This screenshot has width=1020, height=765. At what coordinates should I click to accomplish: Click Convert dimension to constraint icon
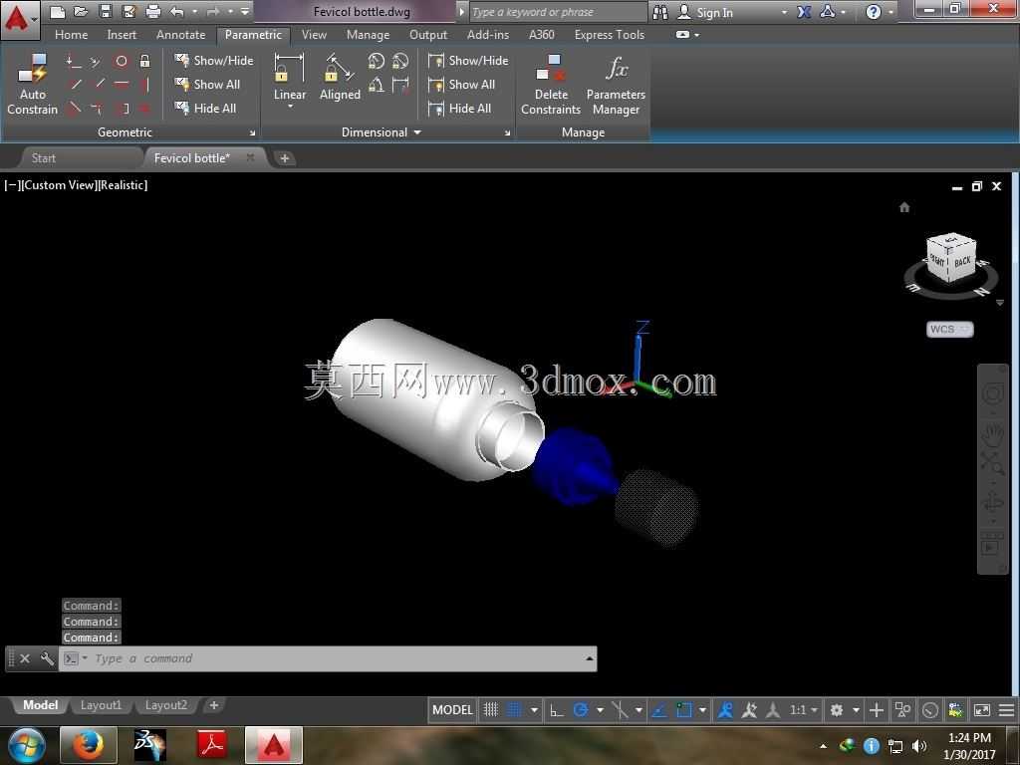[x=400, y=85]
